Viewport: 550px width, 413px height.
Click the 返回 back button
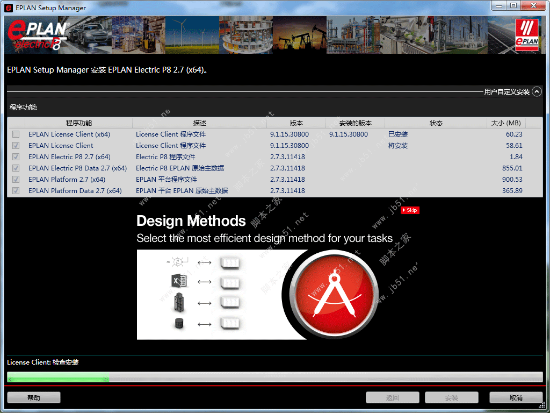click(392, 397)
